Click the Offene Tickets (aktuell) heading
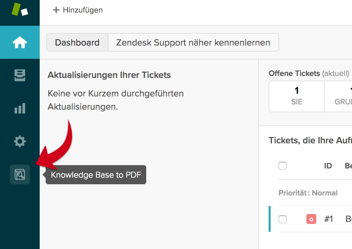The width and height of the screenshot is (352, 249). [309, 73]
